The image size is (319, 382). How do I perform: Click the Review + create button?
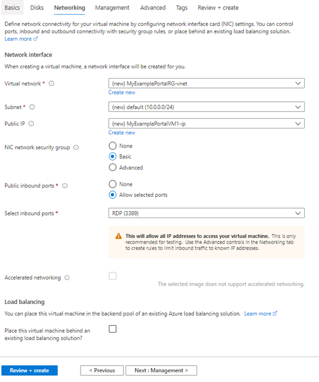click(29, 370)
